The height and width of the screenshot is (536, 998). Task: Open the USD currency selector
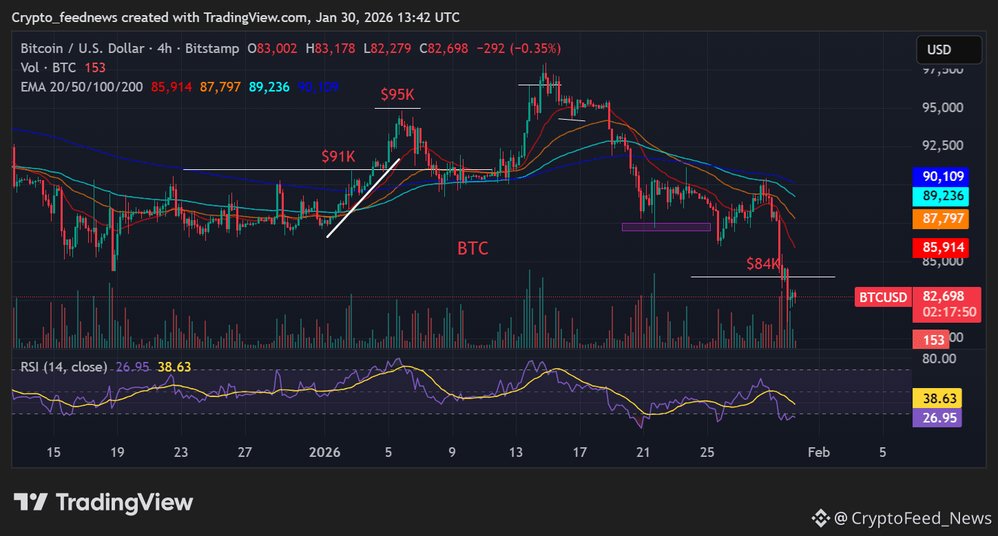point(949,50)
